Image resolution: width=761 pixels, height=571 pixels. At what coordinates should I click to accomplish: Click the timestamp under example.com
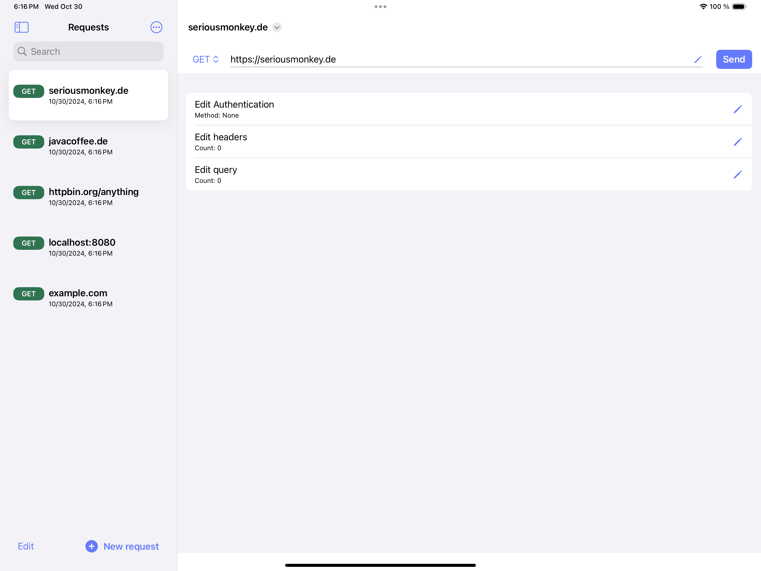[80, 304]
